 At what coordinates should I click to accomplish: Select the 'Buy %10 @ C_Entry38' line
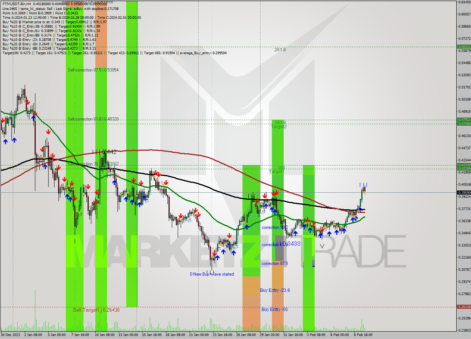51,26
